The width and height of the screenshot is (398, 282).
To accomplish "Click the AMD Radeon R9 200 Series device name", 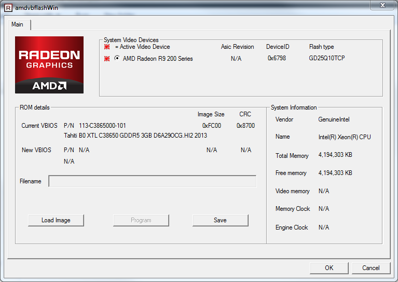I will click(x=158, y=59).
